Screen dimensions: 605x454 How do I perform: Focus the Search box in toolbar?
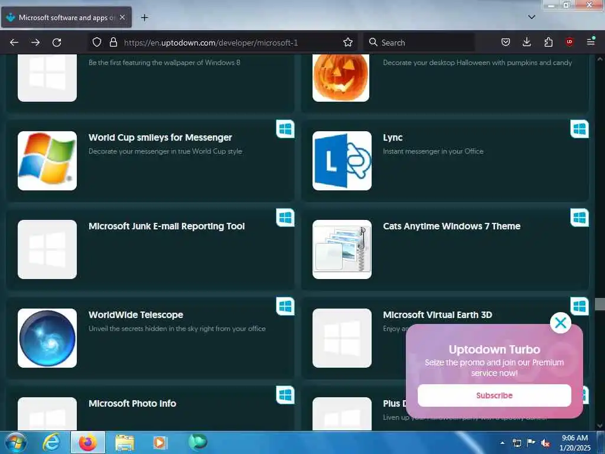point(419,43)
